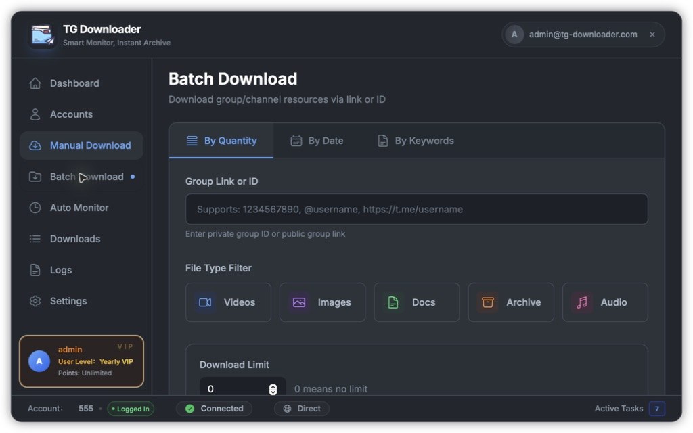Image resolution: width=693 pixels, height=433 pixels.
Task: Toggle the Audio file type filter
Action: [605, 302]
